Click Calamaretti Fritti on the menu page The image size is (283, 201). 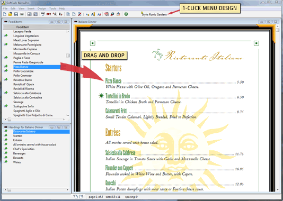click(x=117, y=111)
